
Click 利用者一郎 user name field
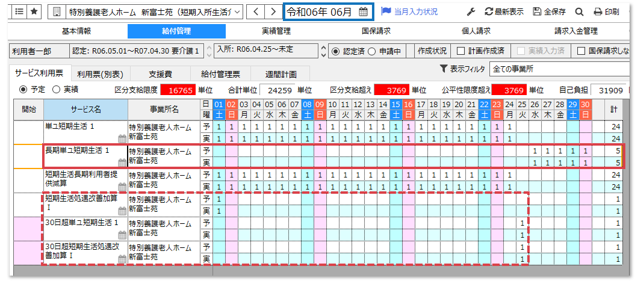tap(38, 51)
